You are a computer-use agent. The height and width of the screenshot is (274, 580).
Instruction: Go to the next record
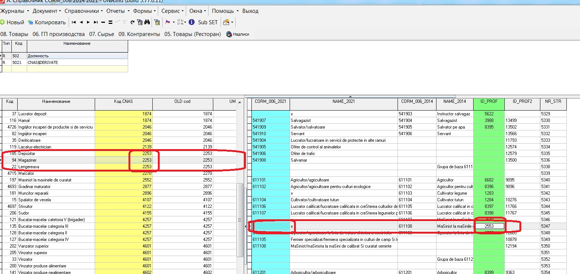88,22
